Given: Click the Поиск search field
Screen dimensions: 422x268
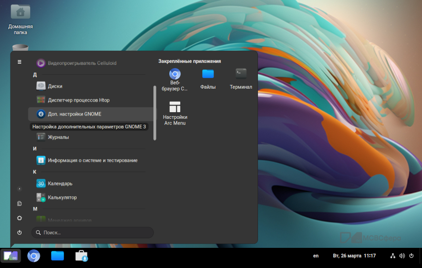Looking at the screenshot, I should [x=93, y=233].
